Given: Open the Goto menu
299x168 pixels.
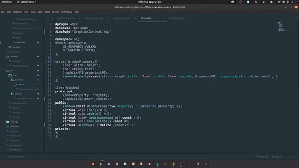Looking at the screenshot, I should pos(40,12).
